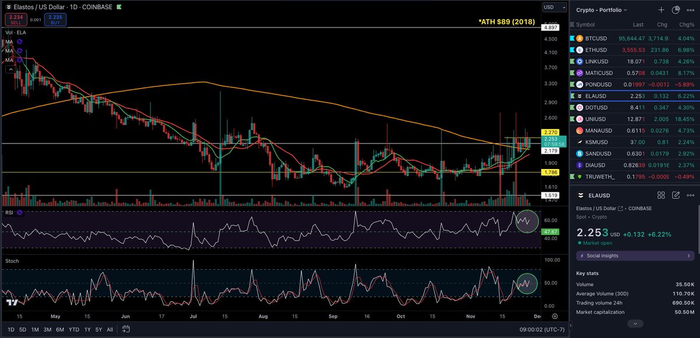Select MATICUSD in the watchlist

[x=635, y=73]
